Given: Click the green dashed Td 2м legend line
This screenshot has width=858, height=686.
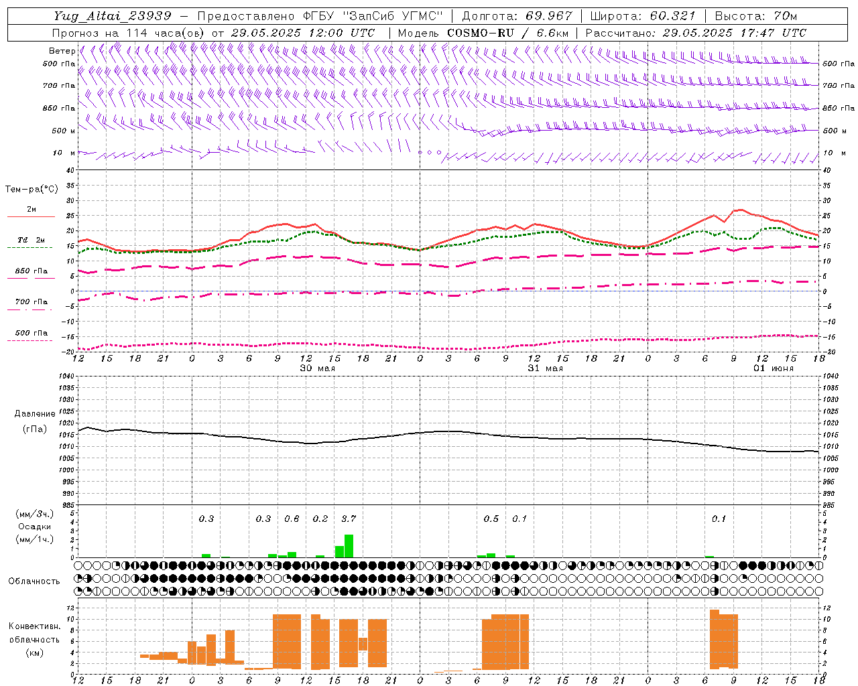Looking at the screenshot, I should (30, 247).
